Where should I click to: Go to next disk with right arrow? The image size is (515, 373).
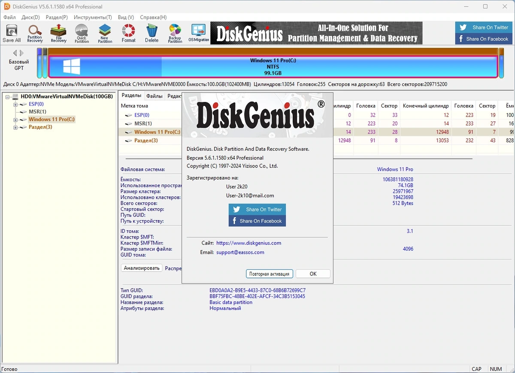(21, 53)
